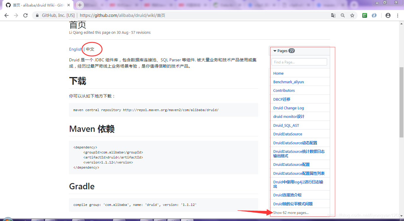Open the Benchmark_aliyun page

[x=288, y=82]
